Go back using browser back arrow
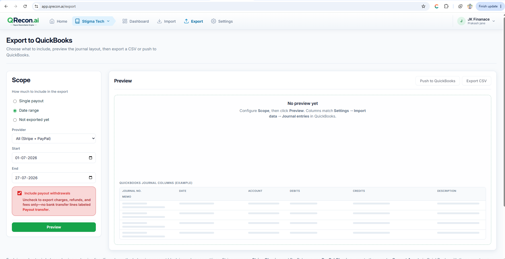Viewport: 505px width, 259px height. click(6, 6)
